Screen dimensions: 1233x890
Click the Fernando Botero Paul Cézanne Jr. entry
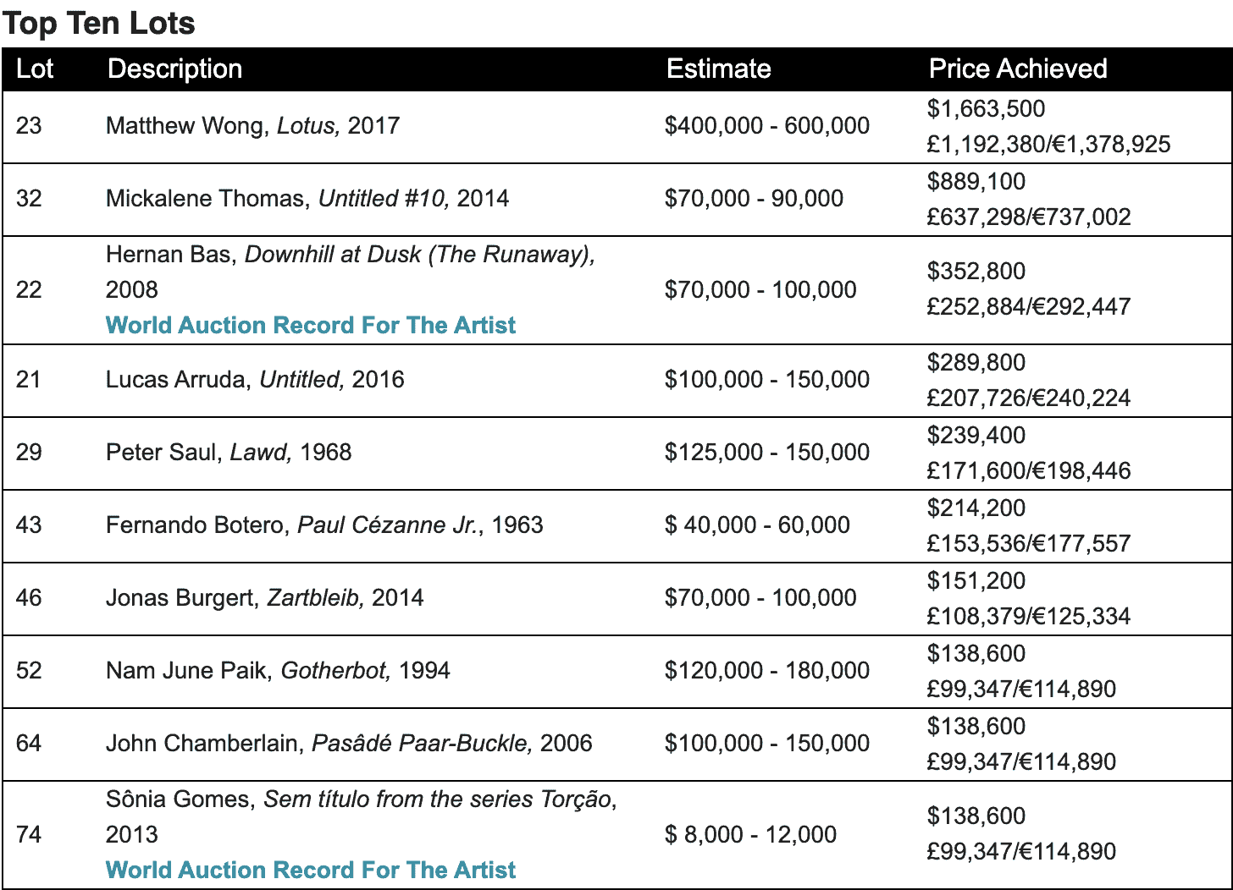coord(323,525)
